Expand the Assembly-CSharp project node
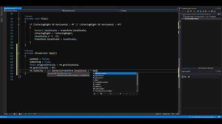222x124 pixels. tap(183, 19)
